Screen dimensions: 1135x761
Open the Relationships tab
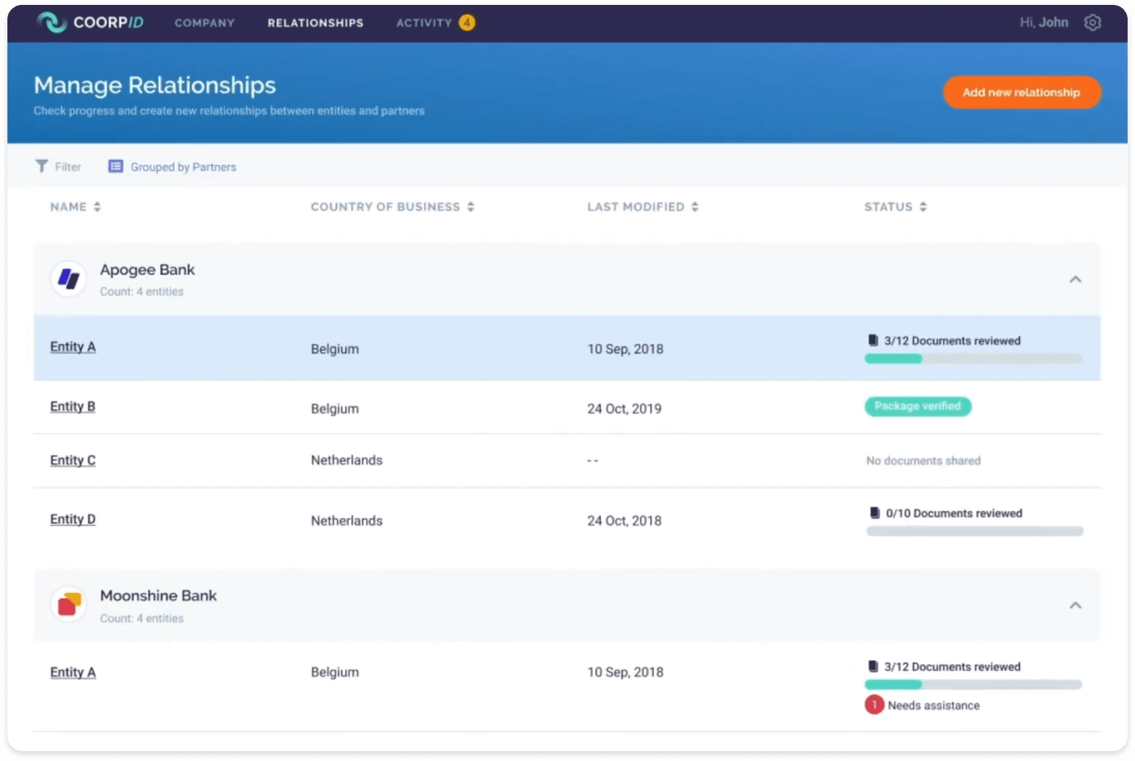[x=315, y=23]
